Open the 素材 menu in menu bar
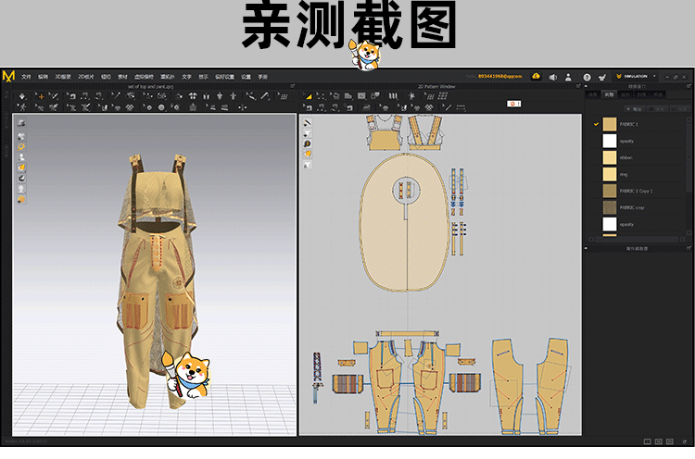This screenshot has height=459, width=695. [x=123, y=76]
